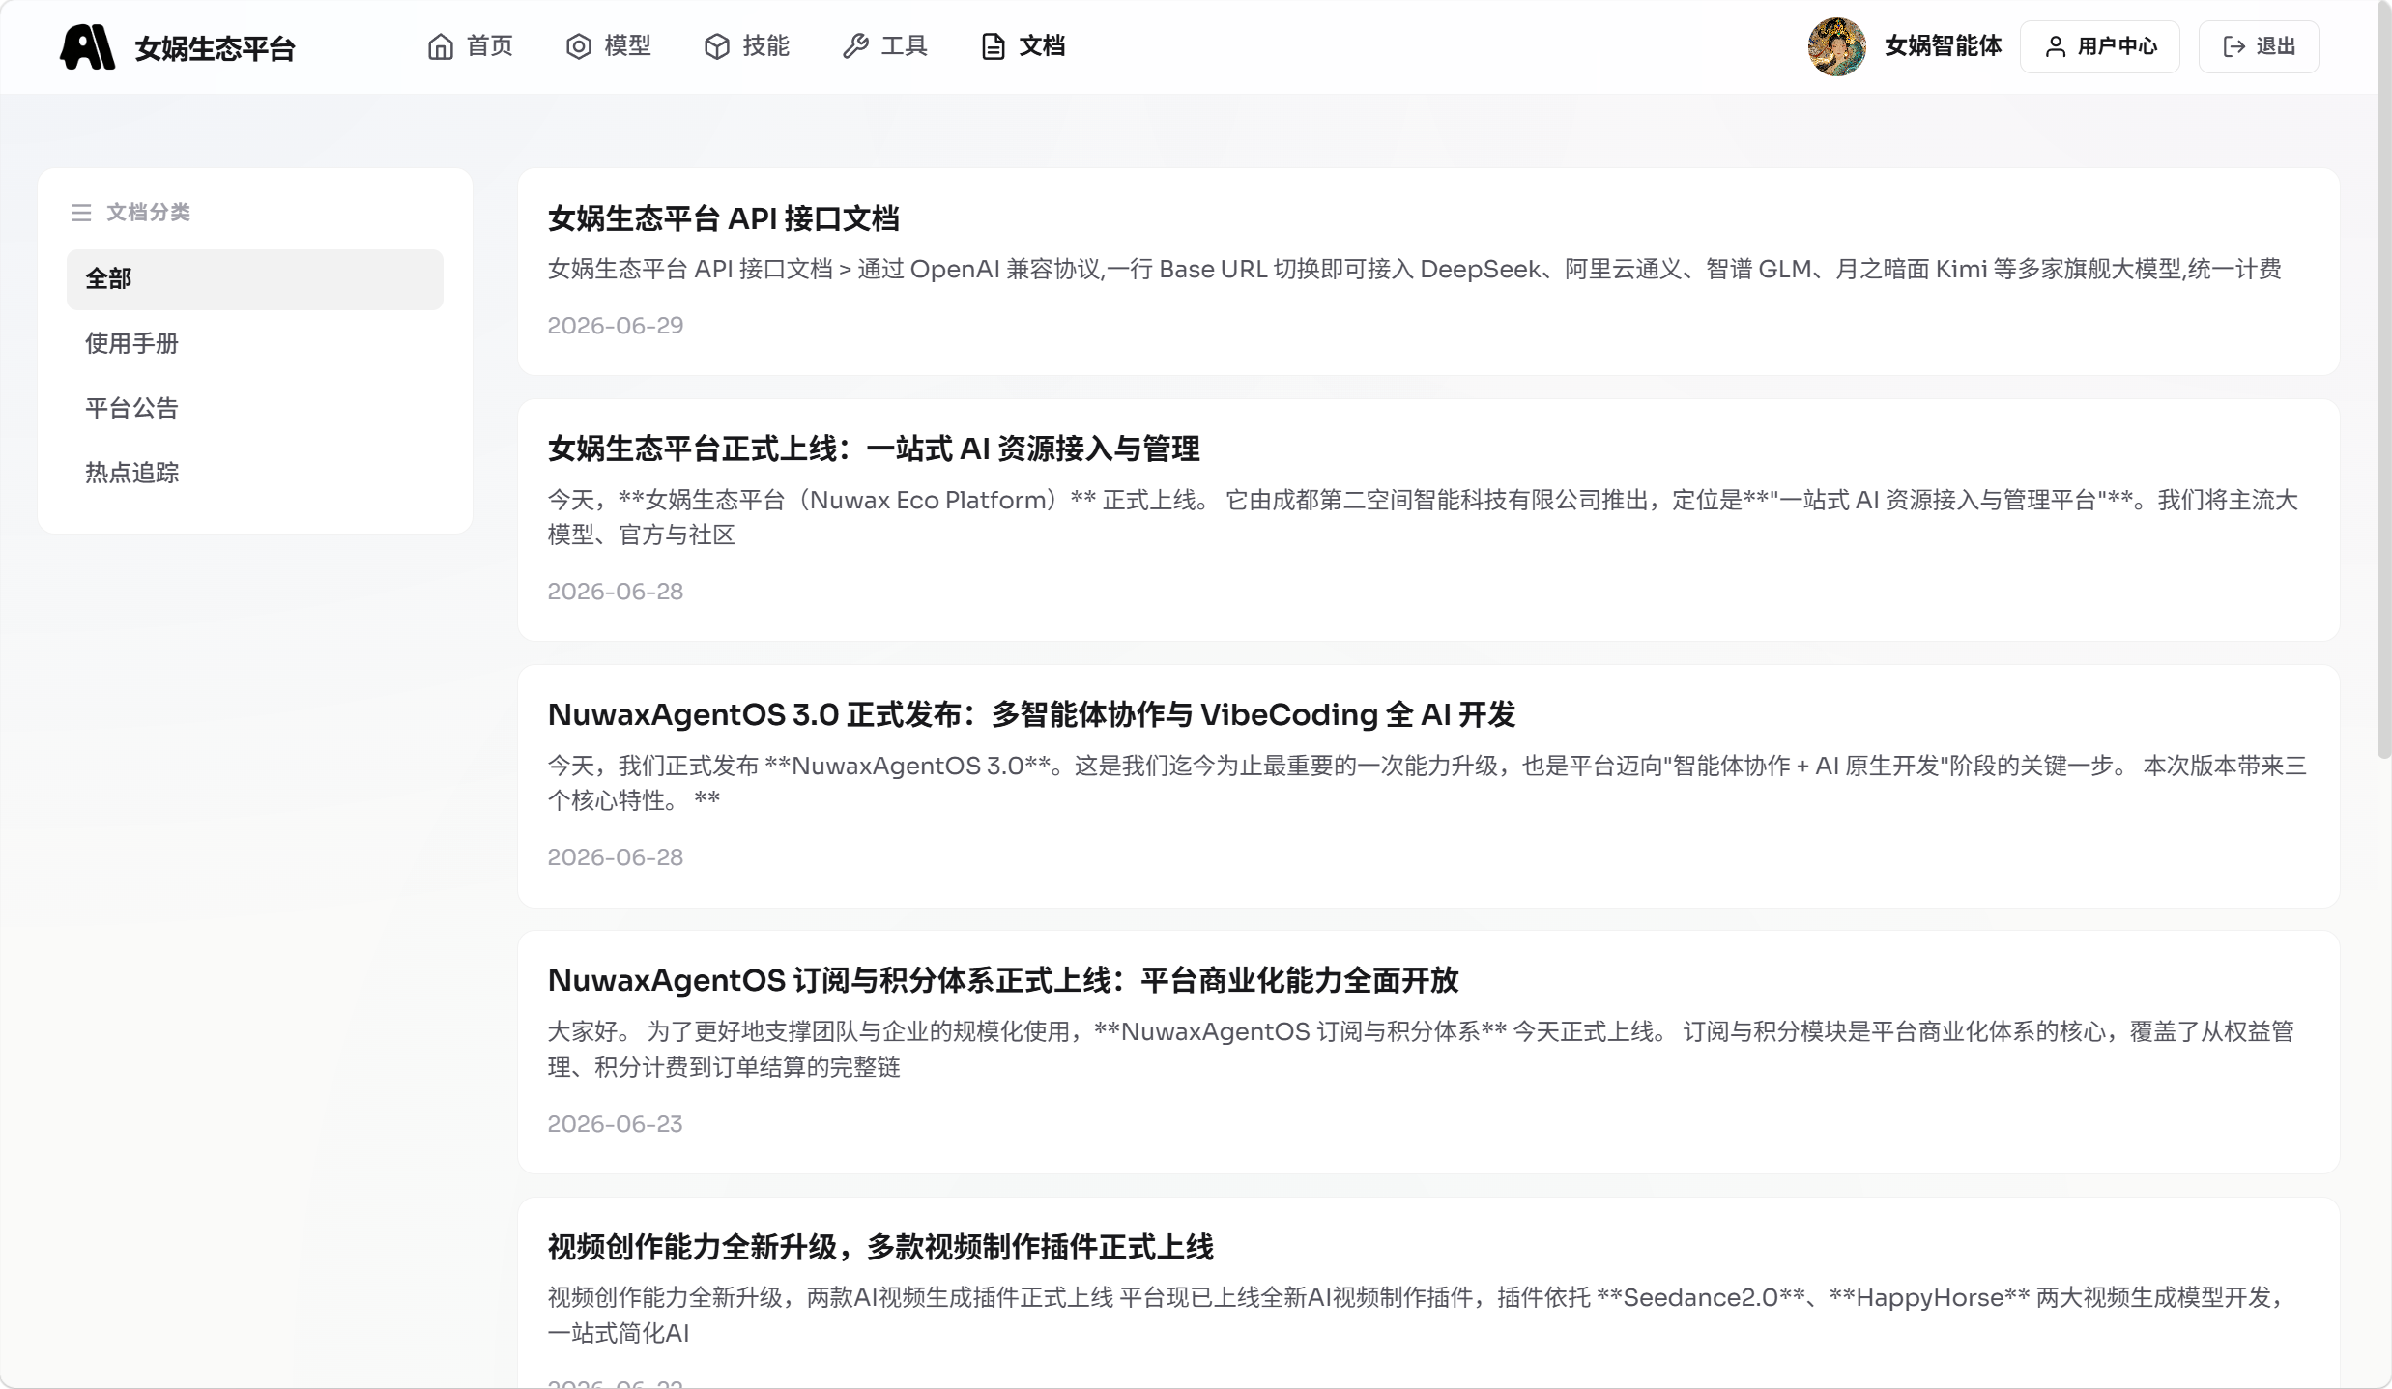This screenshot has width=2392, height=1389.
Task: Select the 使用手册 category
Action: 255,344
